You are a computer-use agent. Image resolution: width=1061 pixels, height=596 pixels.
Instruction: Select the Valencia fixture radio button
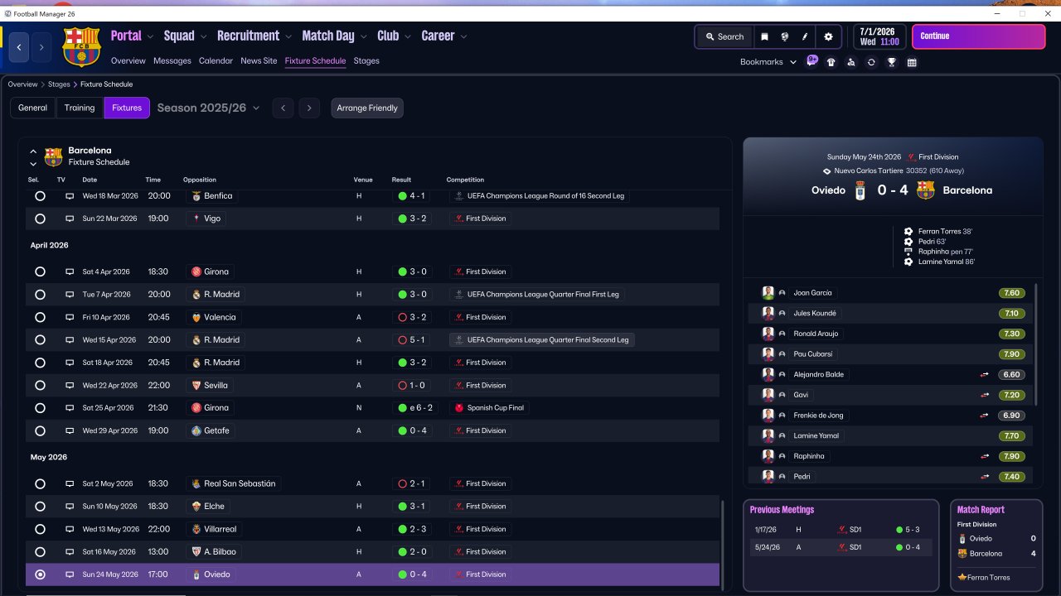click(x=40, y=317)
